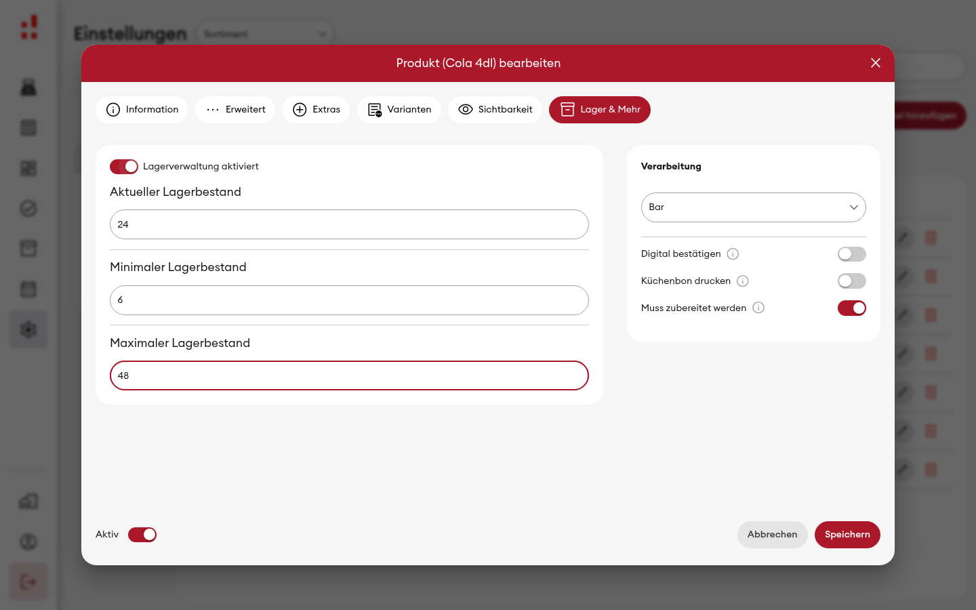Toggle the Aktiv switch off
Image resolution: width=976 pixels, height=610 pixels.
pos(142,535)
